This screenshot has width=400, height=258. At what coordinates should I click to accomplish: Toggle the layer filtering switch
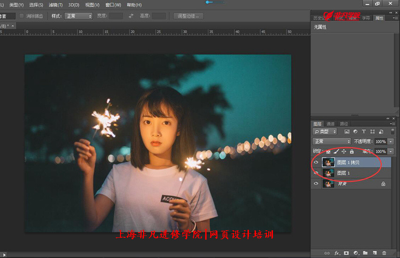tap(392, 132)
